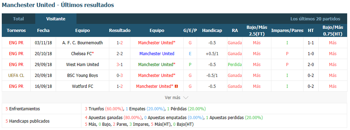Click the Handicap column header
Viewport: 350px width, 130px height.
tap(212, 31)
